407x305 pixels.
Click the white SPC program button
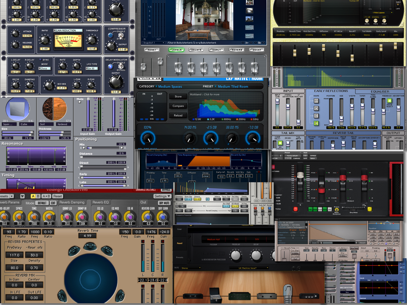coord(330,209)
